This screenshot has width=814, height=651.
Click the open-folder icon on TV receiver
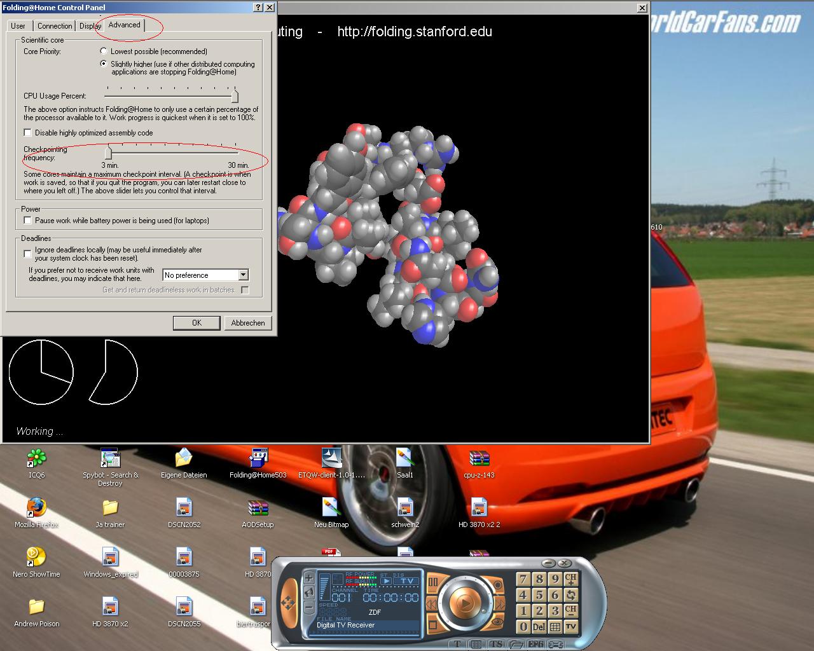tap(516, 644)
